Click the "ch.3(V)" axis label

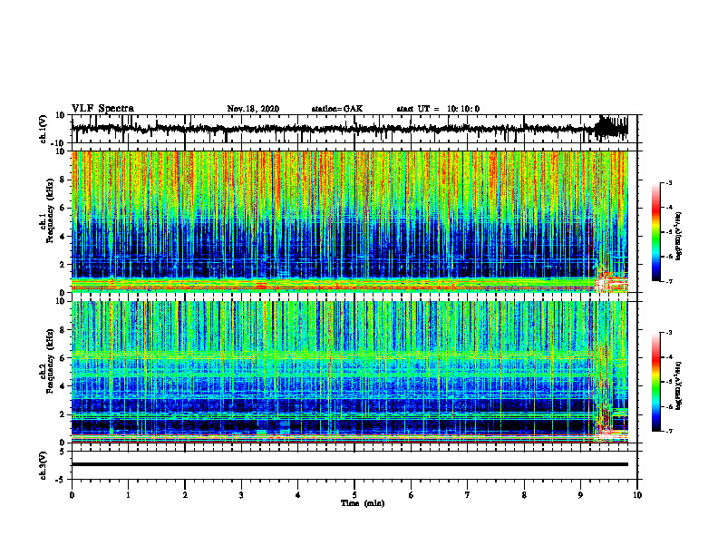click(x=44, y=465)
